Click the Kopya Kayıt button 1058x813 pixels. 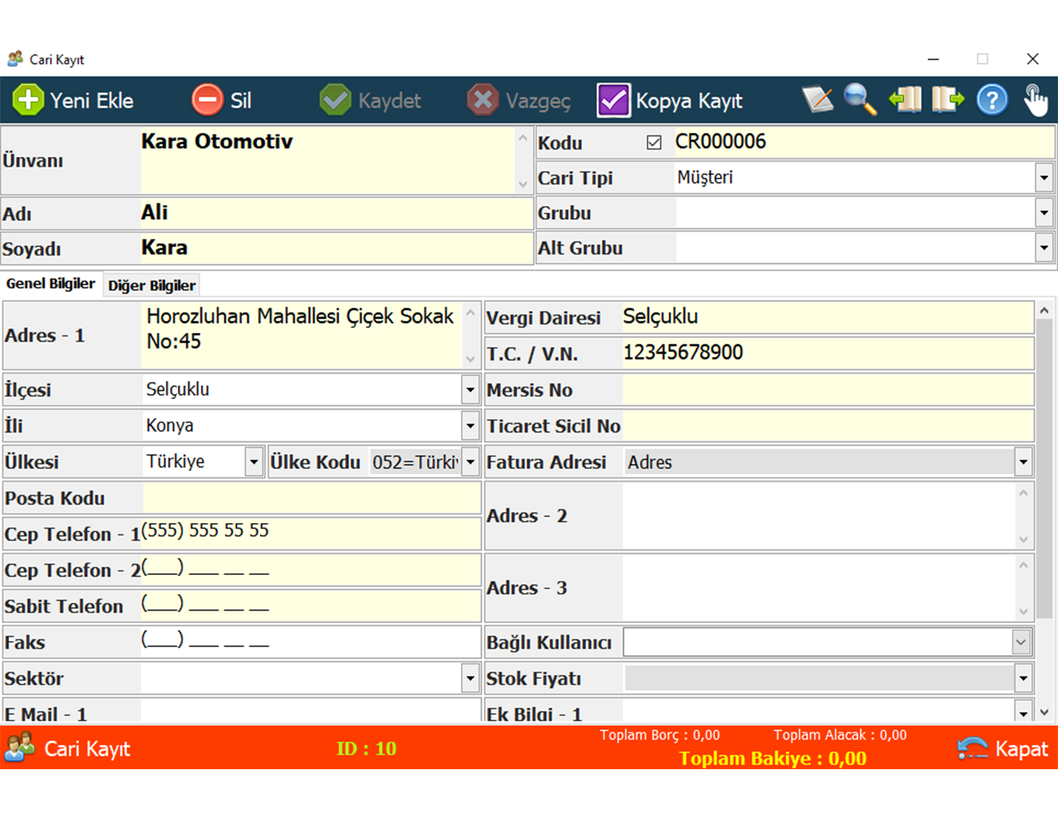pyautogui.click(x=670, y=100)
